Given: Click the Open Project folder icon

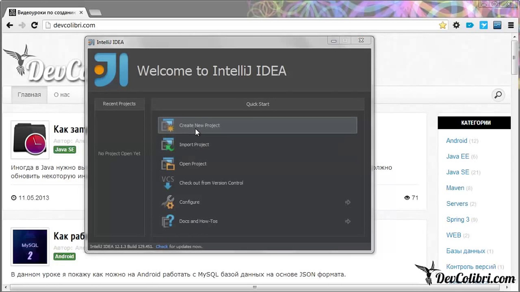Looking at the screenshot, I should 168,164.
